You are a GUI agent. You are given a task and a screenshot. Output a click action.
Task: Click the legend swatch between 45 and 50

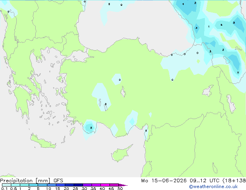(x=114, y=185)
